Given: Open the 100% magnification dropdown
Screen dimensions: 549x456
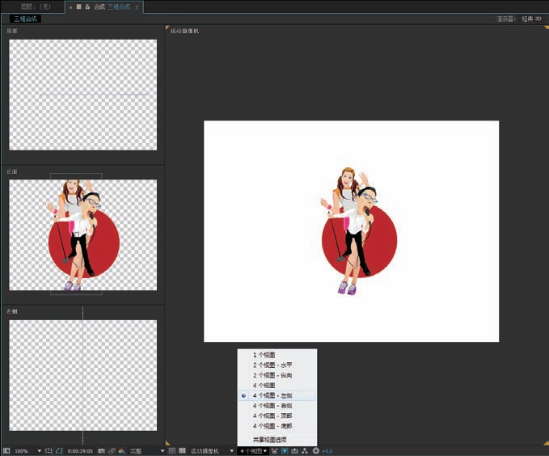Looking at the screenshot, I should [x=27, y=451].
